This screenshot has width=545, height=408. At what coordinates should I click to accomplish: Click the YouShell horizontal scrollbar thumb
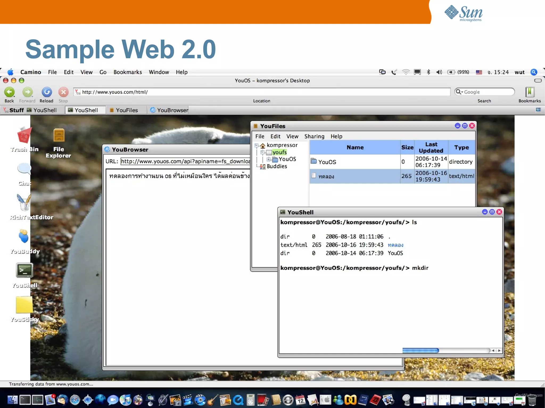[420, 350]
